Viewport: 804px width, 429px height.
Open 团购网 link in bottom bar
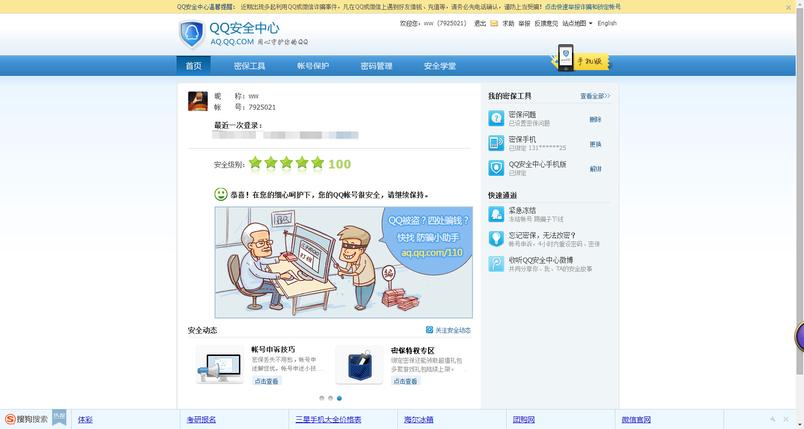[x=524, y=419]
